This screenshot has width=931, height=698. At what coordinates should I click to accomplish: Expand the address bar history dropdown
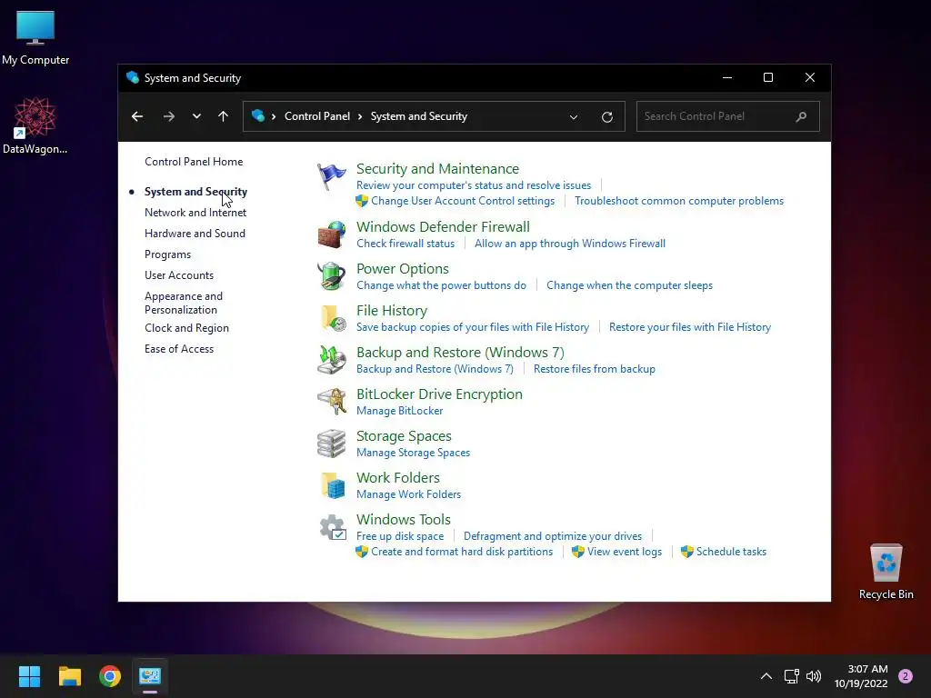tap(574, 117)
